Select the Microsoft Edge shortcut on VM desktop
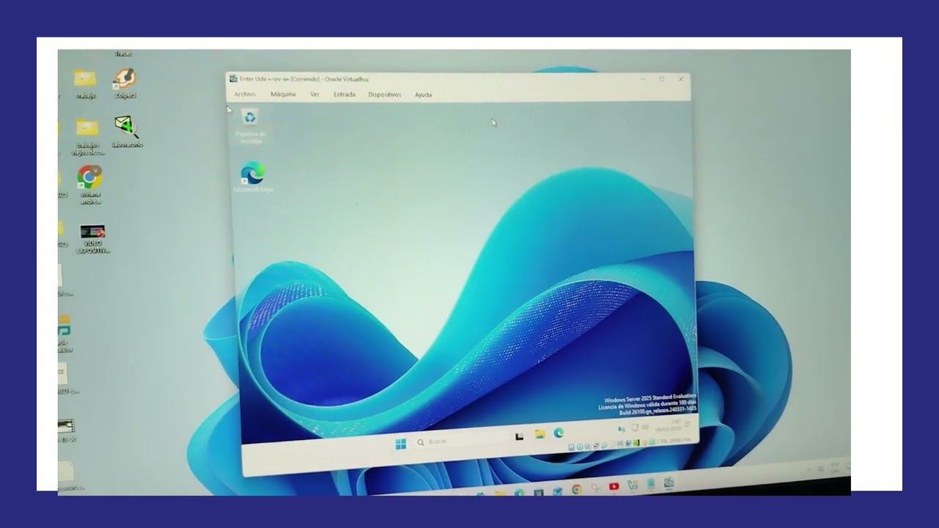The image size is (939, 528). tap(253, 178)
